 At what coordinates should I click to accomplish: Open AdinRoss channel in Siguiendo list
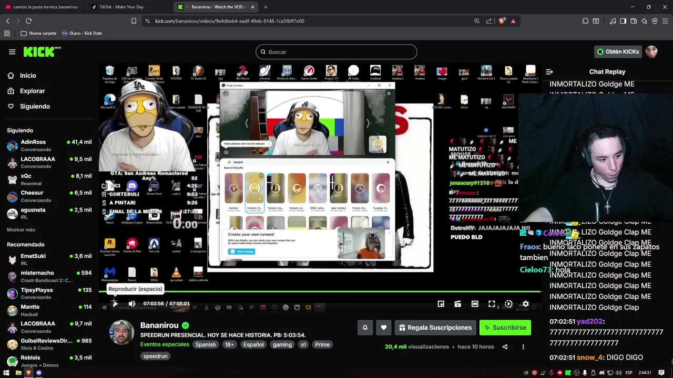(x=49, y=145)
